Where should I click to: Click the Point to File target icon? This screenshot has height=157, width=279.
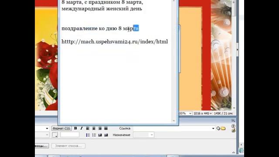(218, 128)
